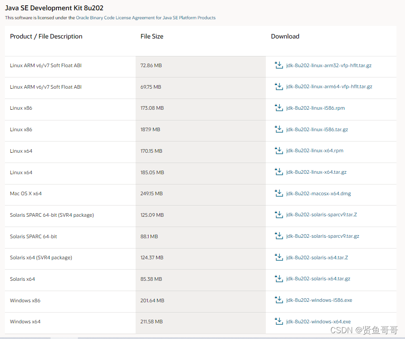Click the Product / File Description column header
The image size is (405, 339).
[46, 36]
